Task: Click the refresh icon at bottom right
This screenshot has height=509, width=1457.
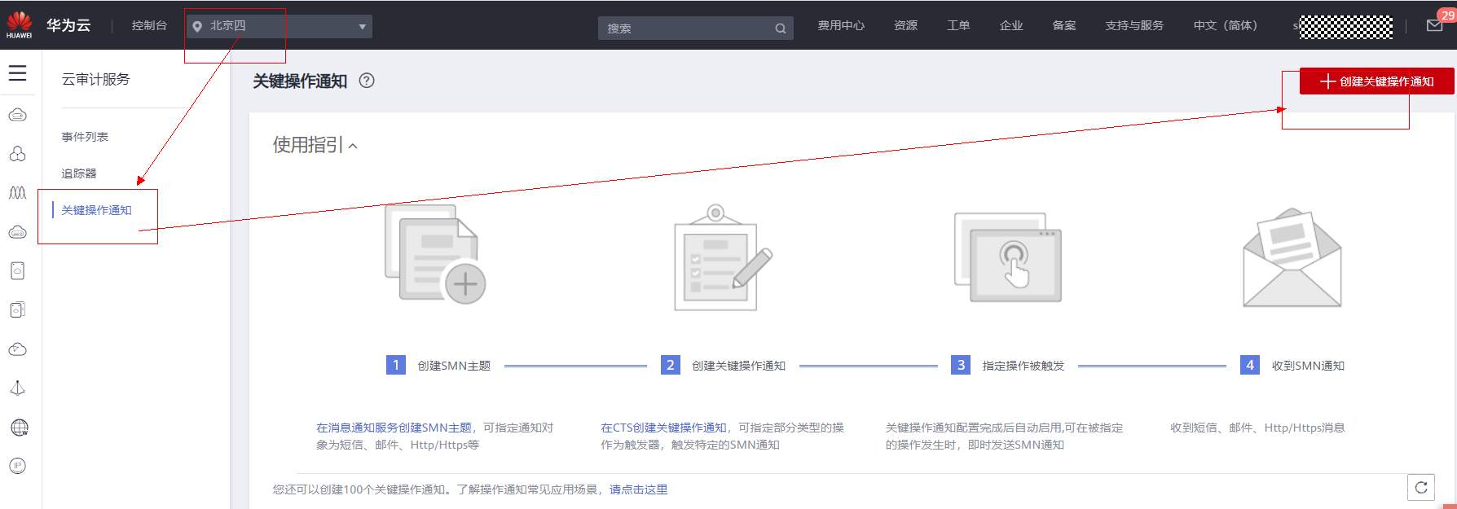Action: [1421, 487]
